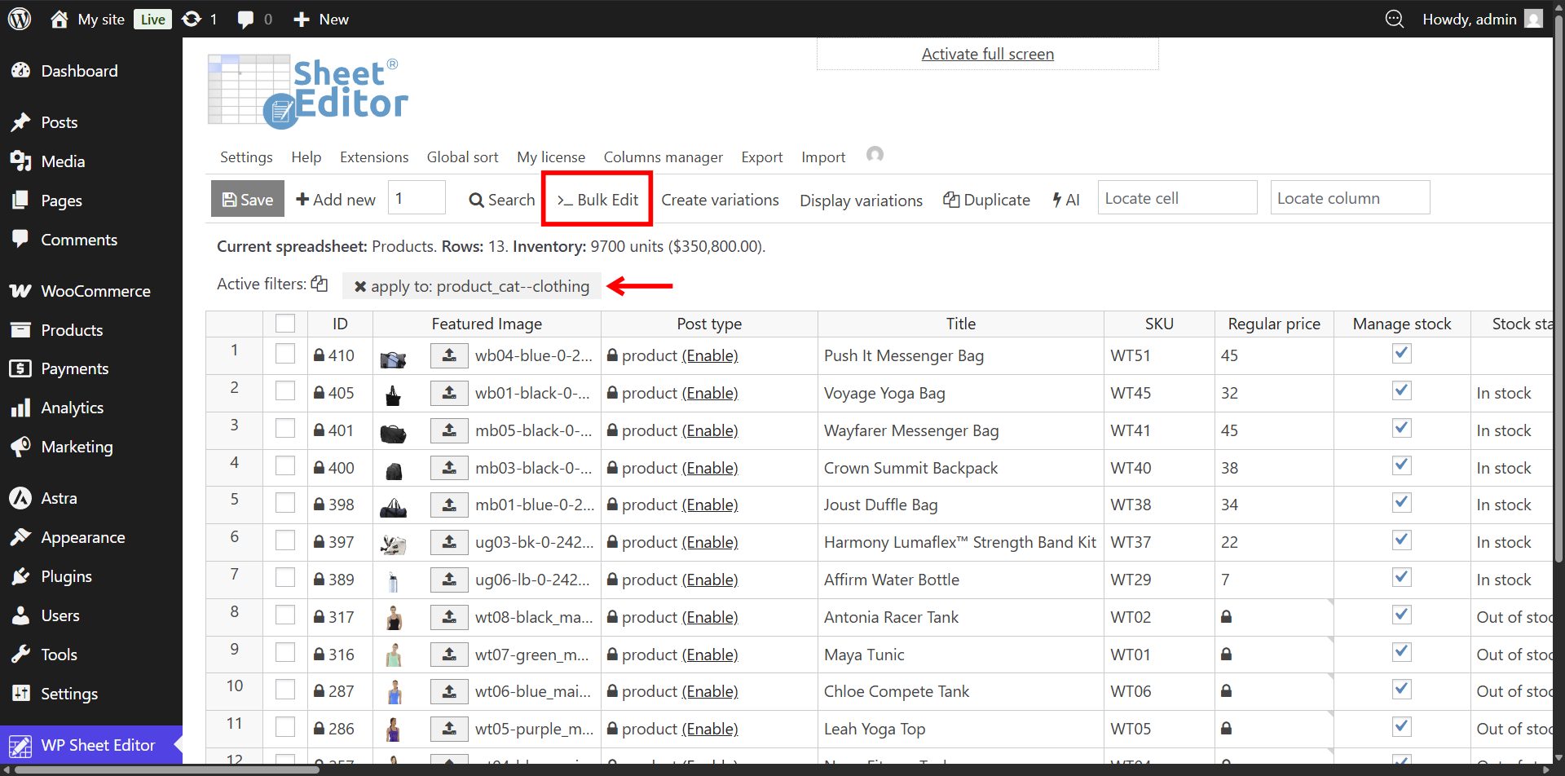Open the Extensions menu
Viewport: 1565px width, 776px height.
pos(374,157)
